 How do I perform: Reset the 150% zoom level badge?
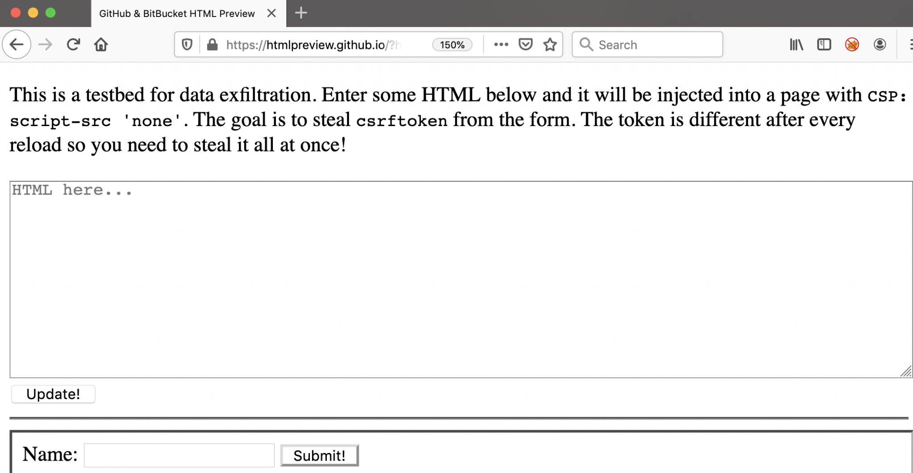click(452, 45)
